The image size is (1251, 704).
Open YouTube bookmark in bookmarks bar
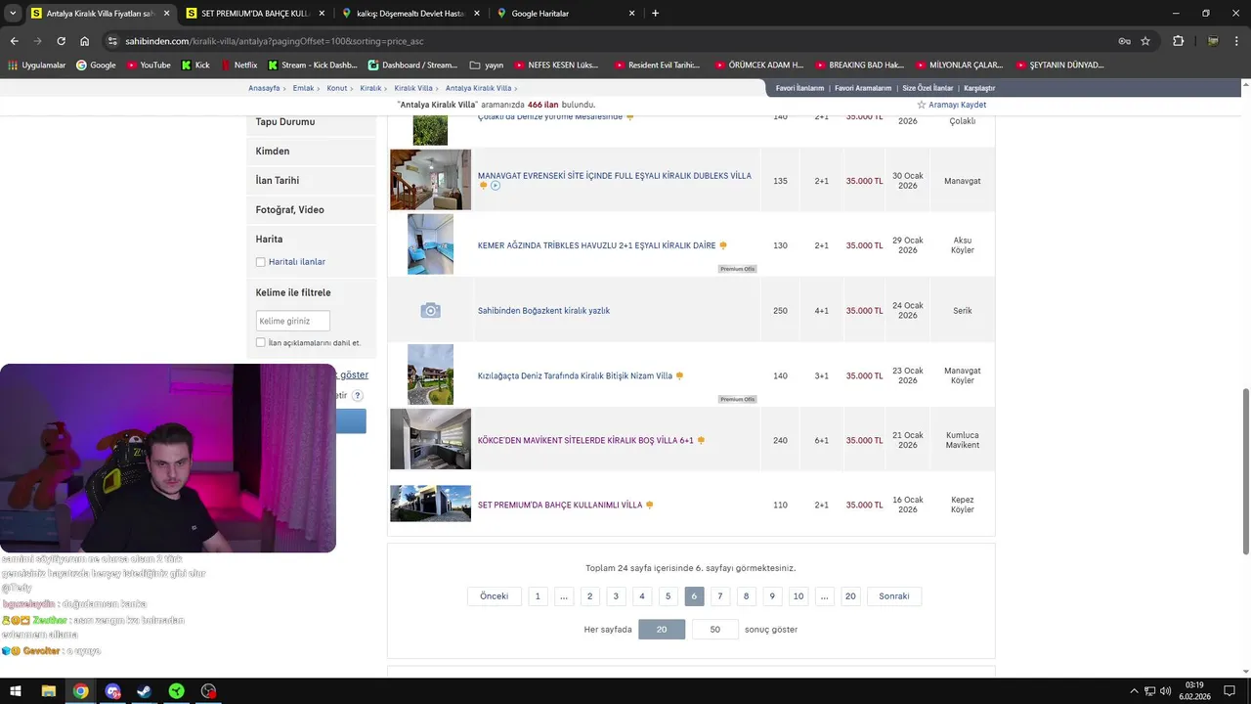148,66
